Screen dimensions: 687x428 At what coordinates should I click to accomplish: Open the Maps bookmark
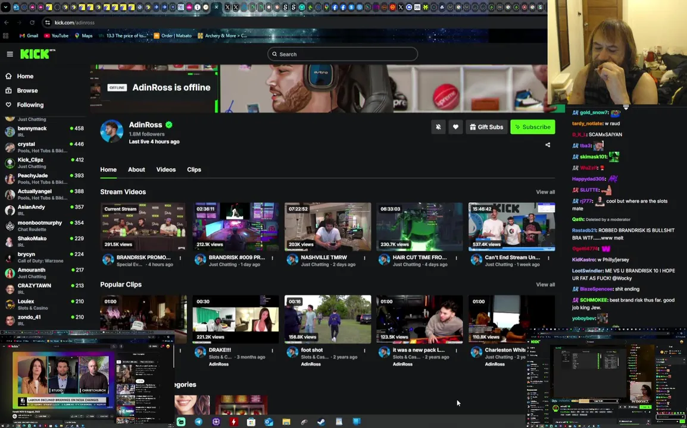point(84,36)
